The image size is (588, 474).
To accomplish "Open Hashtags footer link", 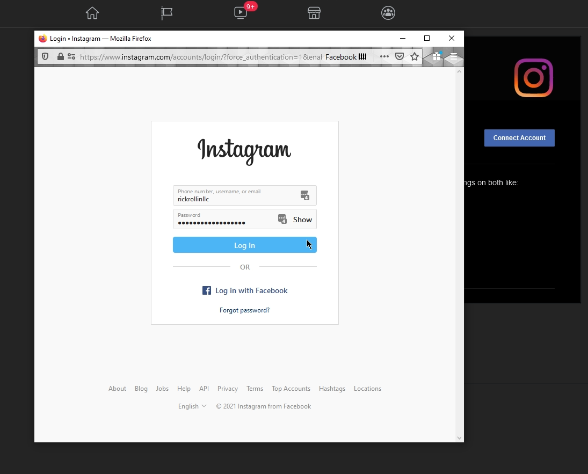I will tap(332, 389).
